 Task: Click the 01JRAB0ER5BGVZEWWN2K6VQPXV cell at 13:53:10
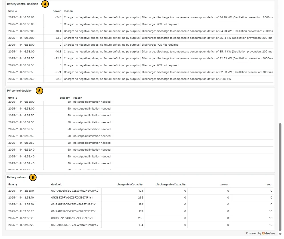76,191
